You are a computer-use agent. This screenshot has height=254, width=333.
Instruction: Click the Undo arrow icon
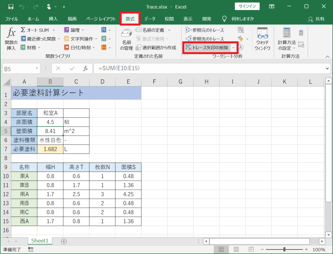coord(21,7)
